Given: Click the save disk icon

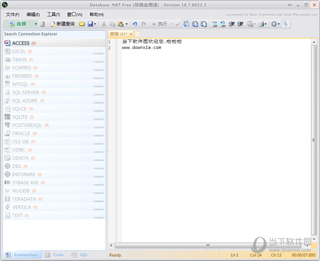Looking at the screenshot, I should 90,24.
